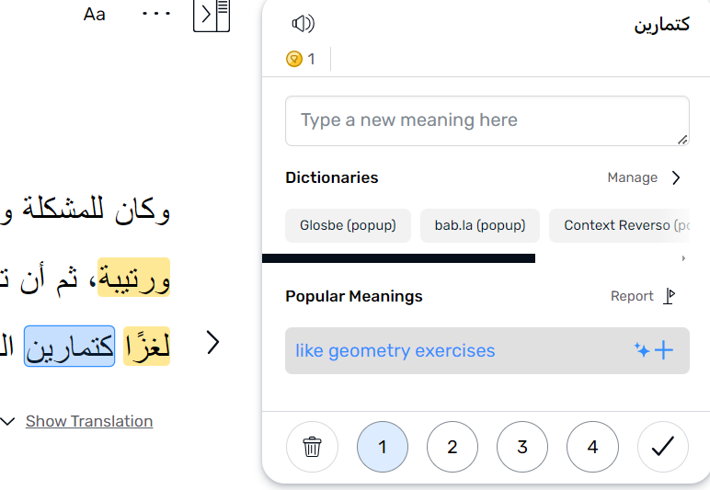Viewport: 710px width, 490px height.
Task: Click the gold coin icon
Action: click(294, 59)
